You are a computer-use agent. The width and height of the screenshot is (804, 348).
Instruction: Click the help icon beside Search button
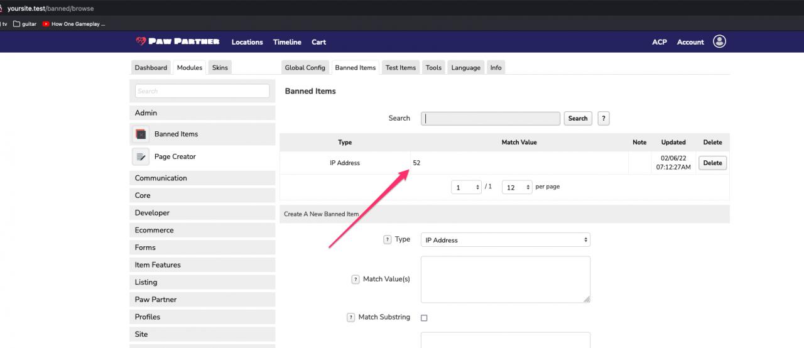(603, 118)
